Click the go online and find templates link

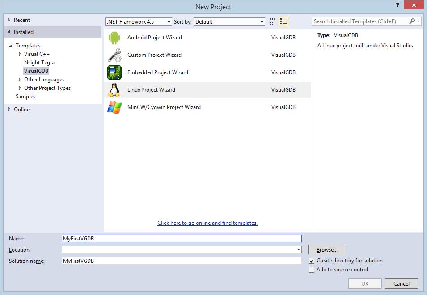click(x=207, y=223)
